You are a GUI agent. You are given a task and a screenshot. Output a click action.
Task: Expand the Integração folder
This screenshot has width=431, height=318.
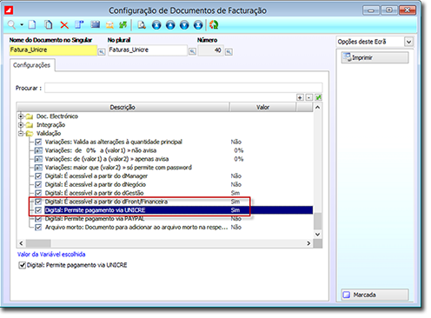pos(21,125)
